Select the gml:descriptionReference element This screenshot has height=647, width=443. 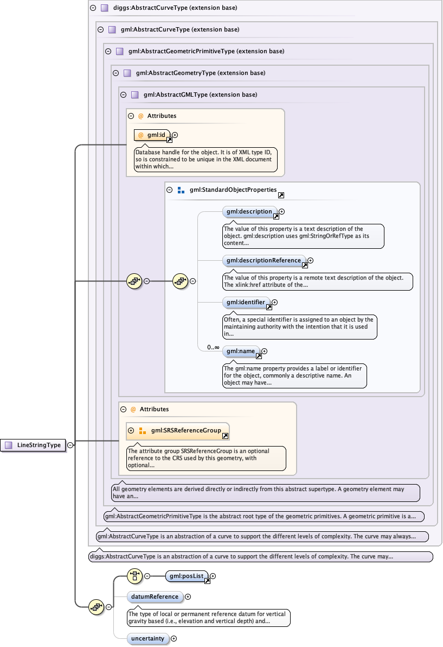click(264, 260)
